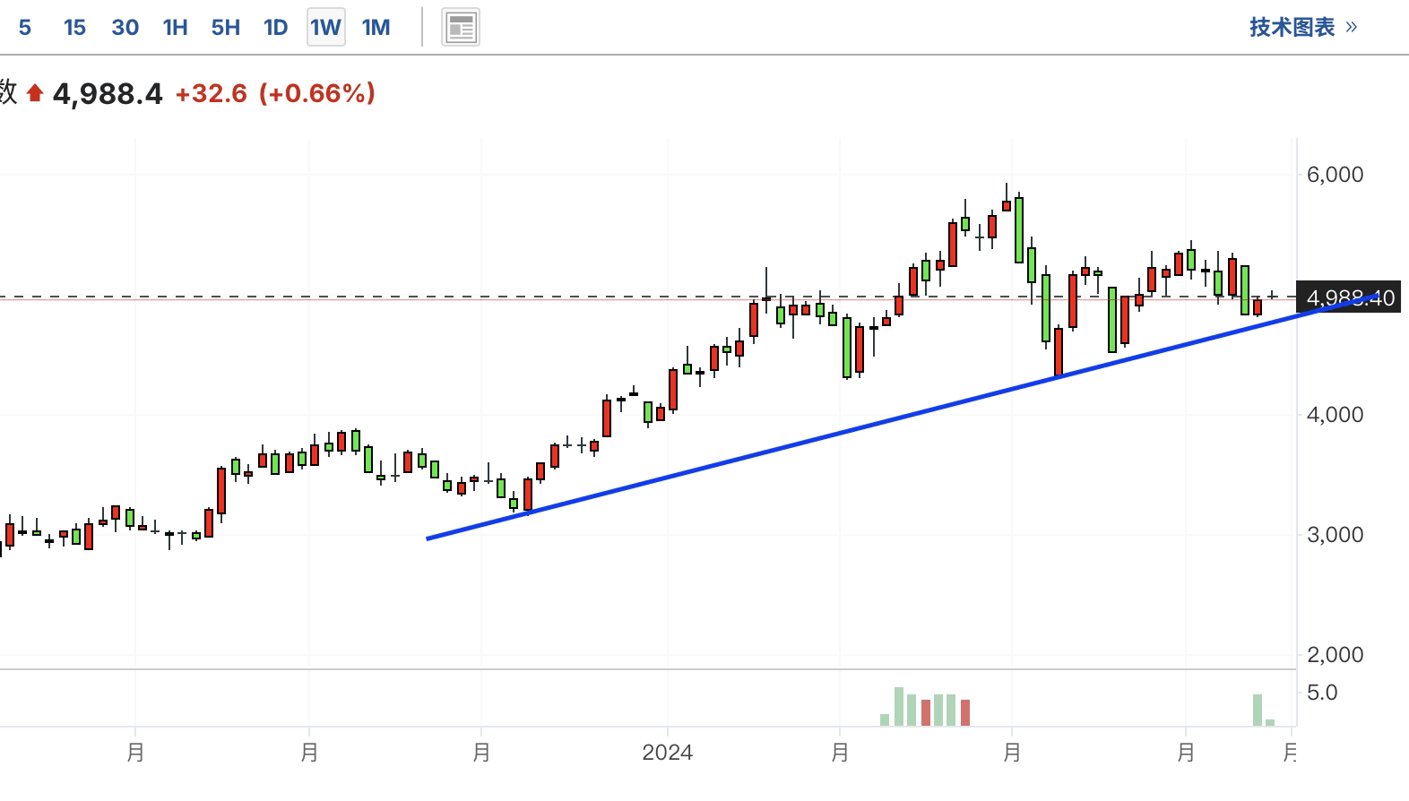Click the 3,000 axis label
Image resolution: width=1409 pixels, height=801 pixels.
pos(1335,535)
